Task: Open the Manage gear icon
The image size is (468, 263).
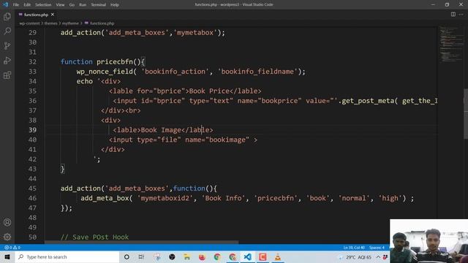Action: point(7,237)
